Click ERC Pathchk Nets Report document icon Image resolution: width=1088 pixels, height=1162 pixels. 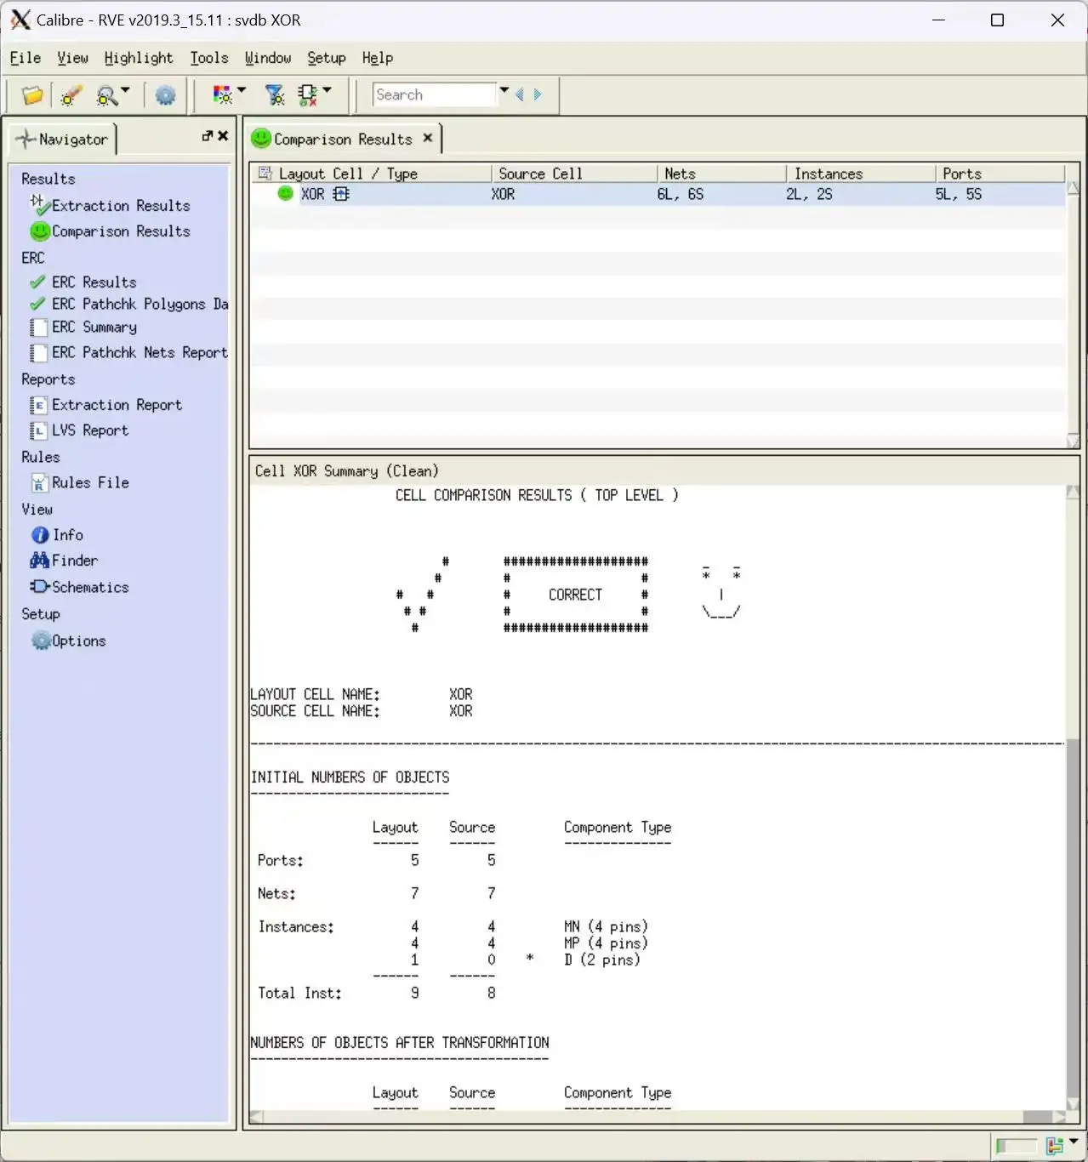[x=38, y=352]
